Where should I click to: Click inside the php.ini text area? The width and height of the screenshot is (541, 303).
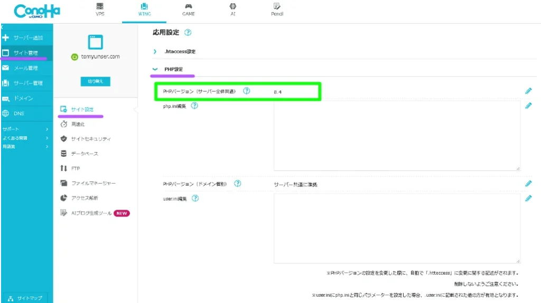(x=397, y=136)
